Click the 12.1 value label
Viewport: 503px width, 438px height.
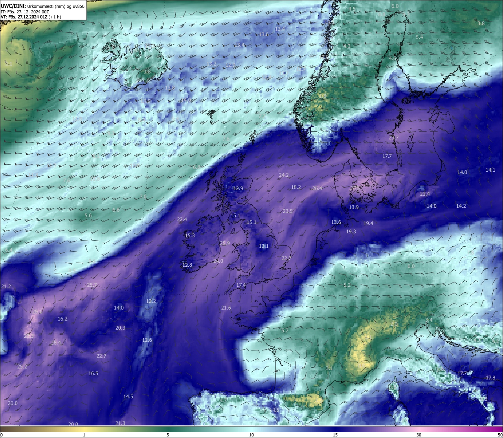(264, 246)
